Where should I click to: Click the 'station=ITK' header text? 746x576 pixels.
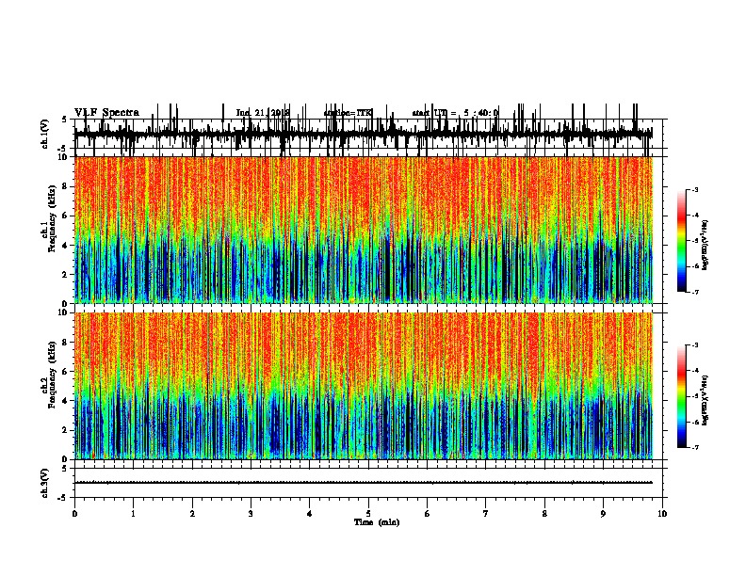pyautogui.click(x=348, y=113)
